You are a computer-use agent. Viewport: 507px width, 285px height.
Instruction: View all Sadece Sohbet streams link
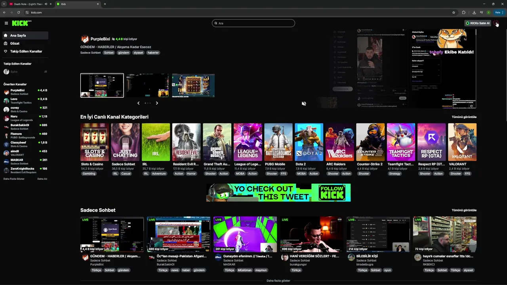464,210
